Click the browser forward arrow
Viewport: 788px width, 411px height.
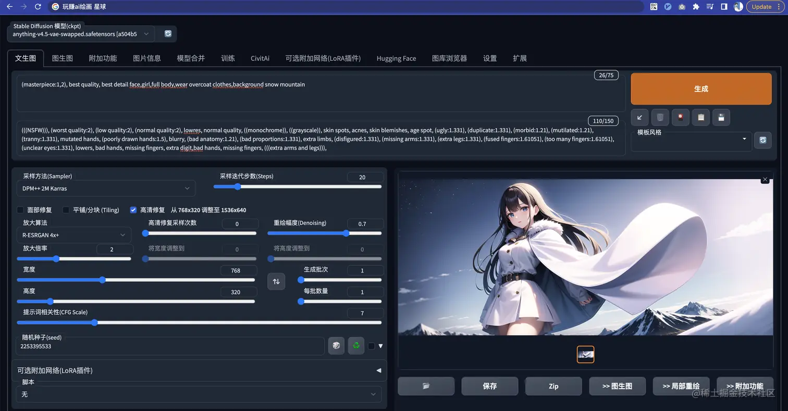(23, 7)
